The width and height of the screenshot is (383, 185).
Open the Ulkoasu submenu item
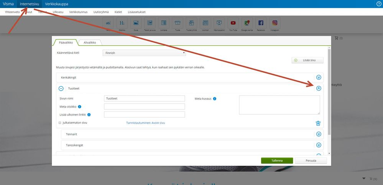[x=58, y=12]
